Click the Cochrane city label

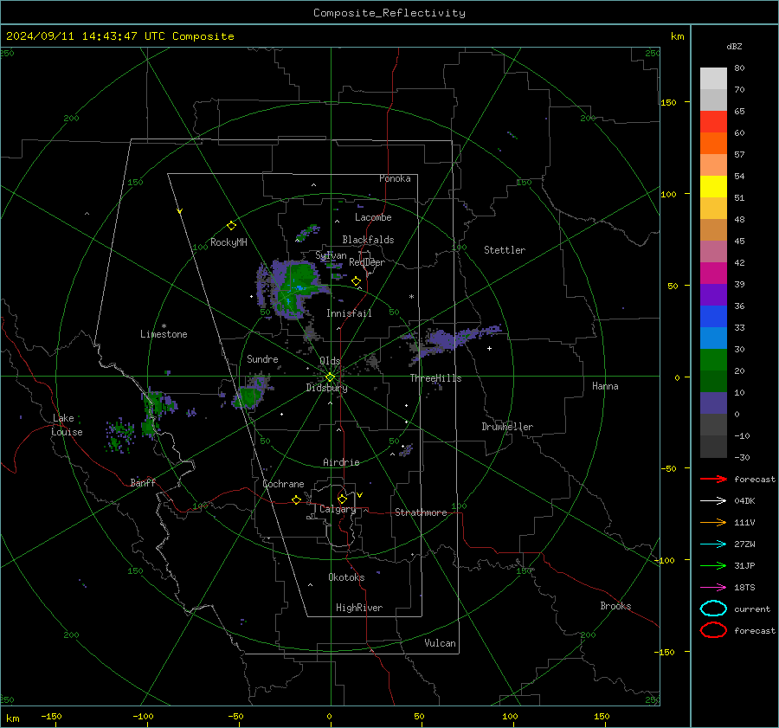(283, 484)
